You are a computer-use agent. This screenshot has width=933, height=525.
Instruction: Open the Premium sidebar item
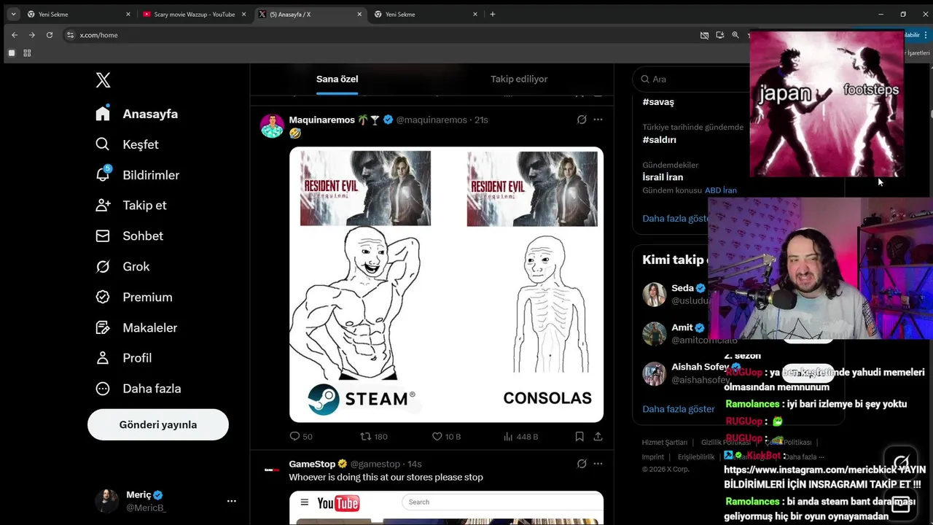134,297
